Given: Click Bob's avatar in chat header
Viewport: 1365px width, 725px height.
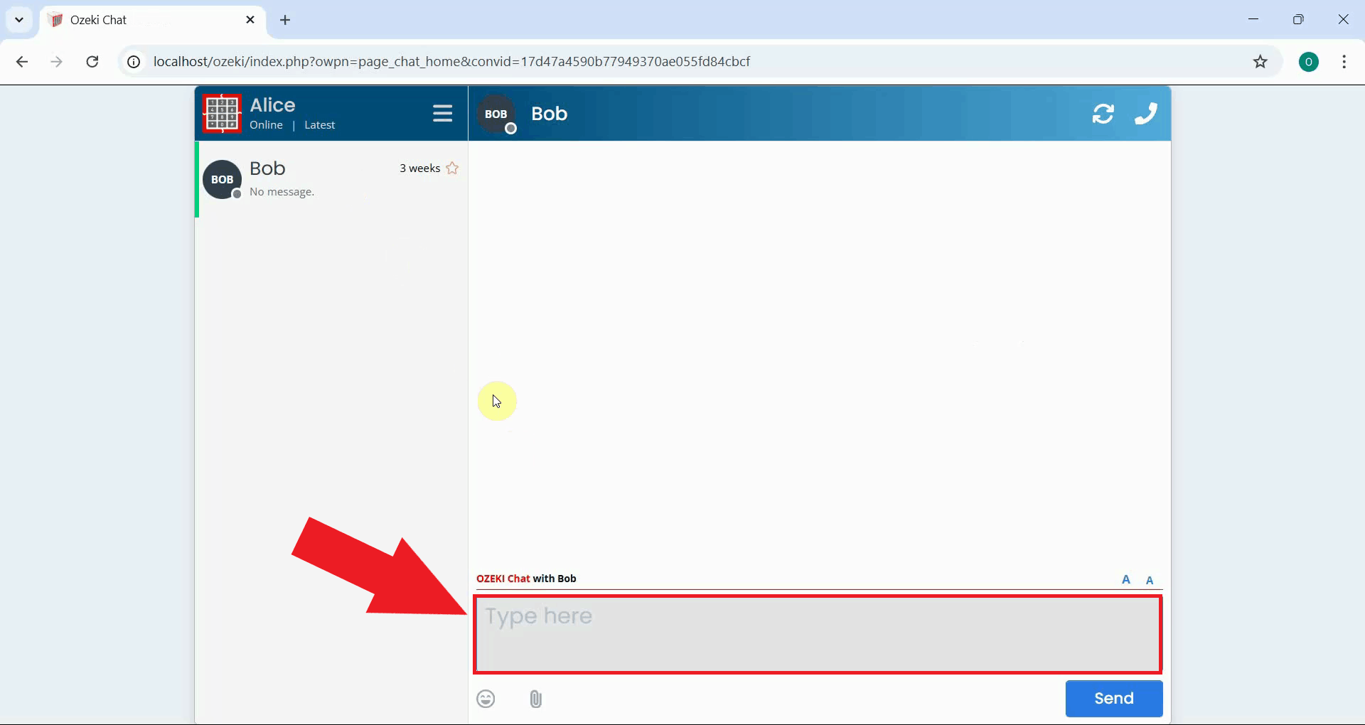Looking at the screenshot, I should tap(496, 114).
